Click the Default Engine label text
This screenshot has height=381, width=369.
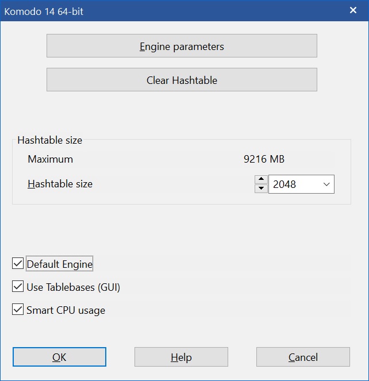pyautogui.click(x=59, y=264)
